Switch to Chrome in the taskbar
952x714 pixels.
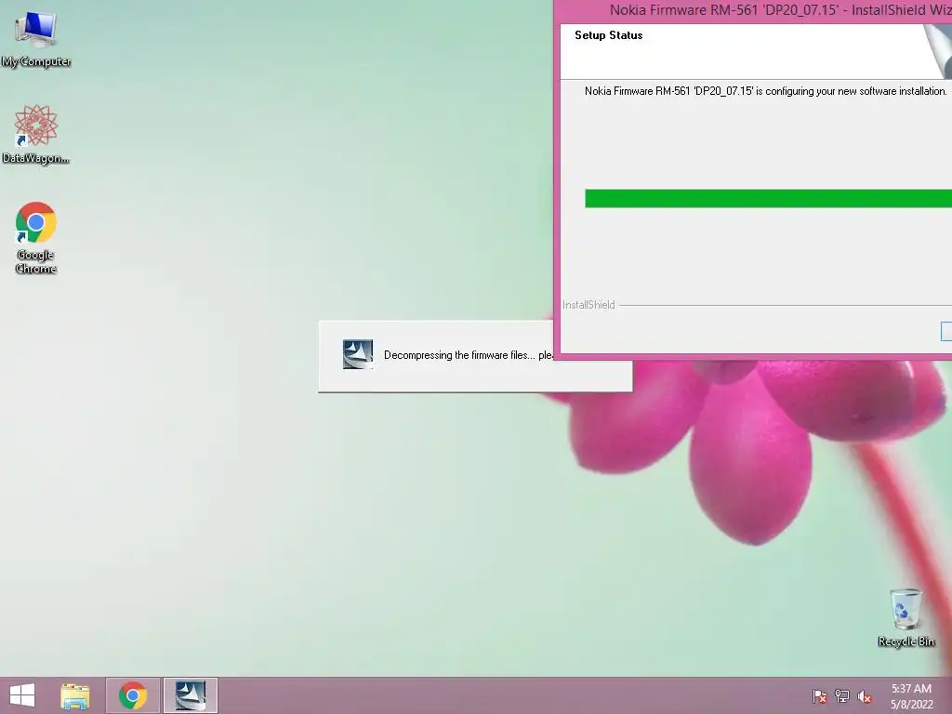(133, 695)
